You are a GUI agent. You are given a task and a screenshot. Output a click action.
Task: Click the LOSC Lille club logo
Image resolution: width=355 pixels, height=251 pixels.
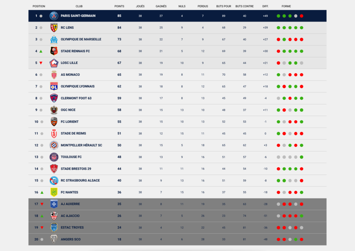pyautogui.click(x=54, y=63)
